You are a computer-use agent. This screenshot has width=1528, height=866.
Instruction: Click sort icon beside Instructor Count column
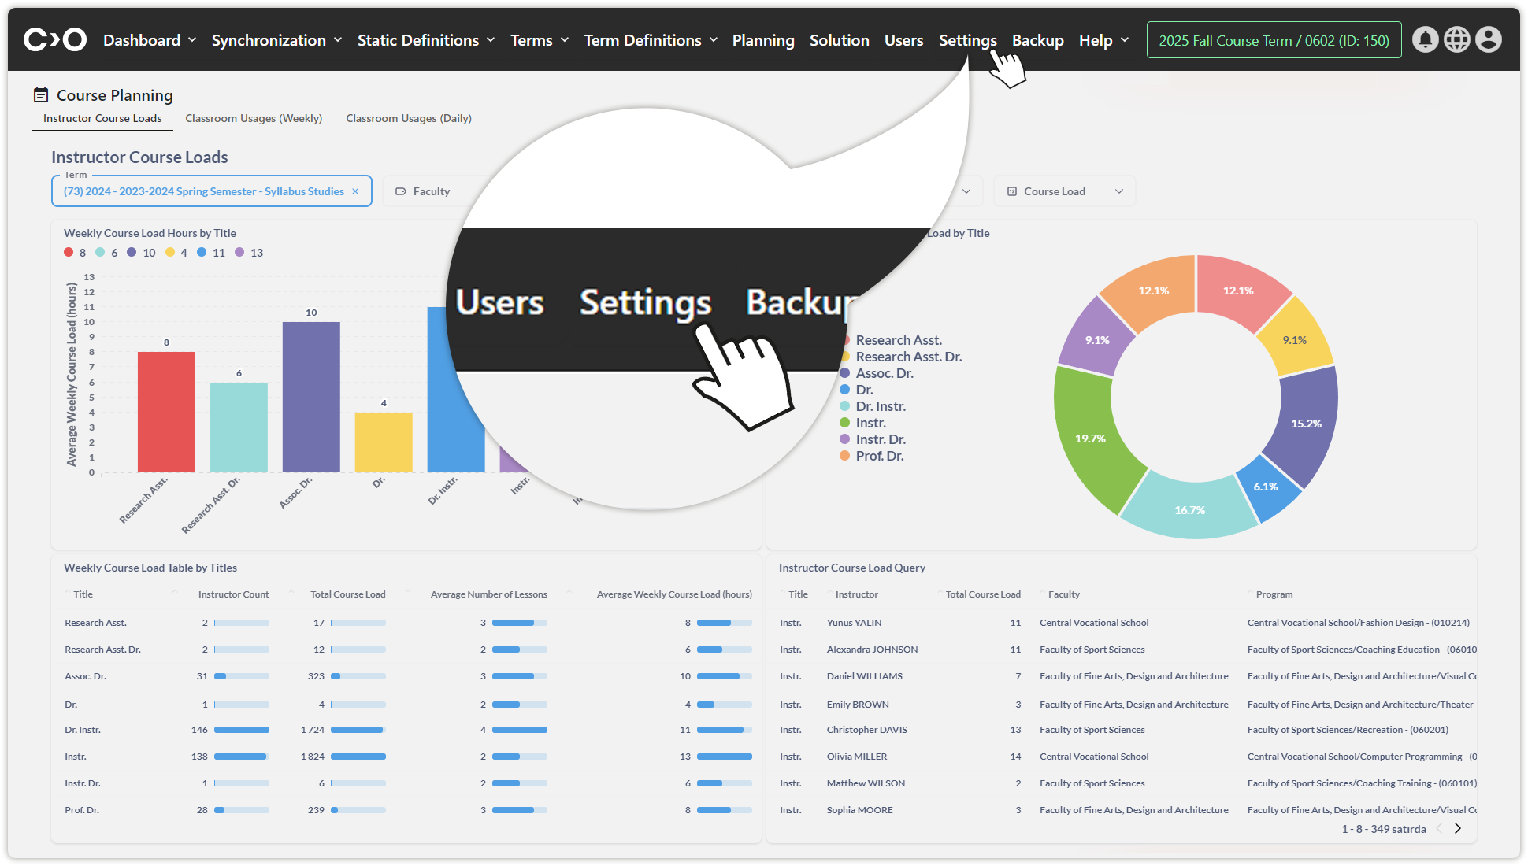176,593
